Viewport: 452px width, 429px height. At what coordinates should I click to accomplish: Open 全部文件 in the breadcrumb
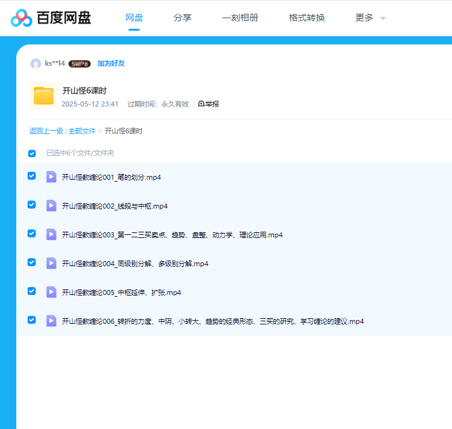[81, 131]
